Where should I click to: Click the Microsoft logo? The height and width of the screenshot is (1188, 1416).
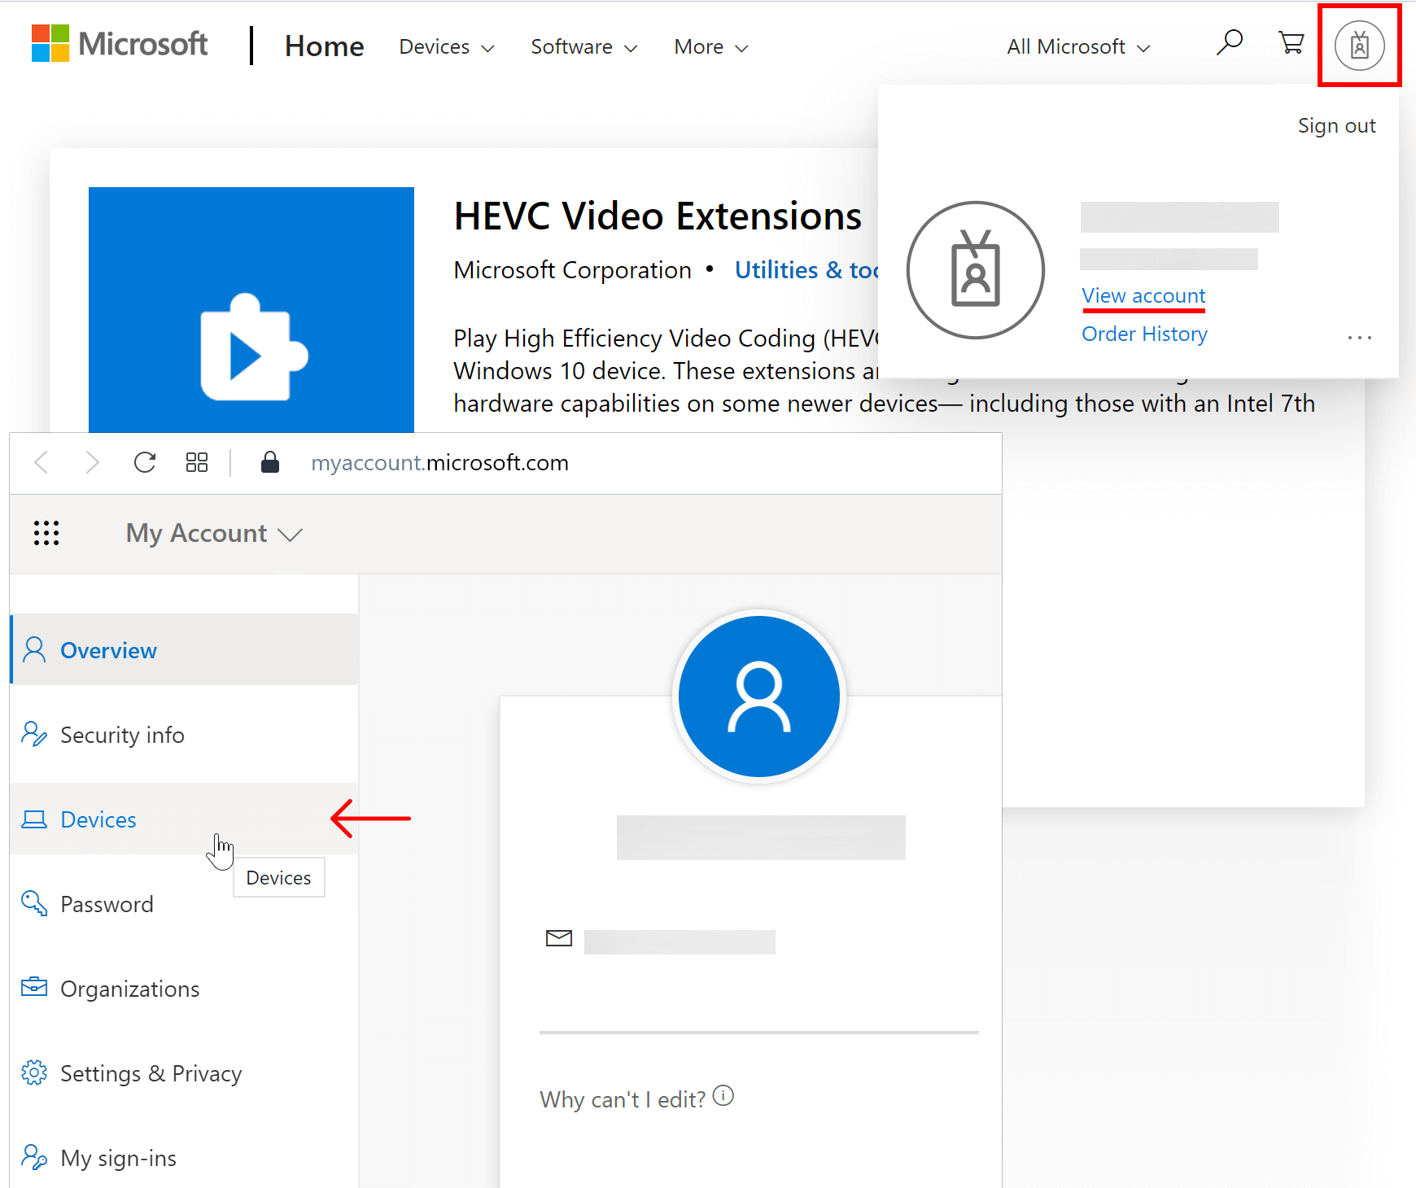click(120, 44)
